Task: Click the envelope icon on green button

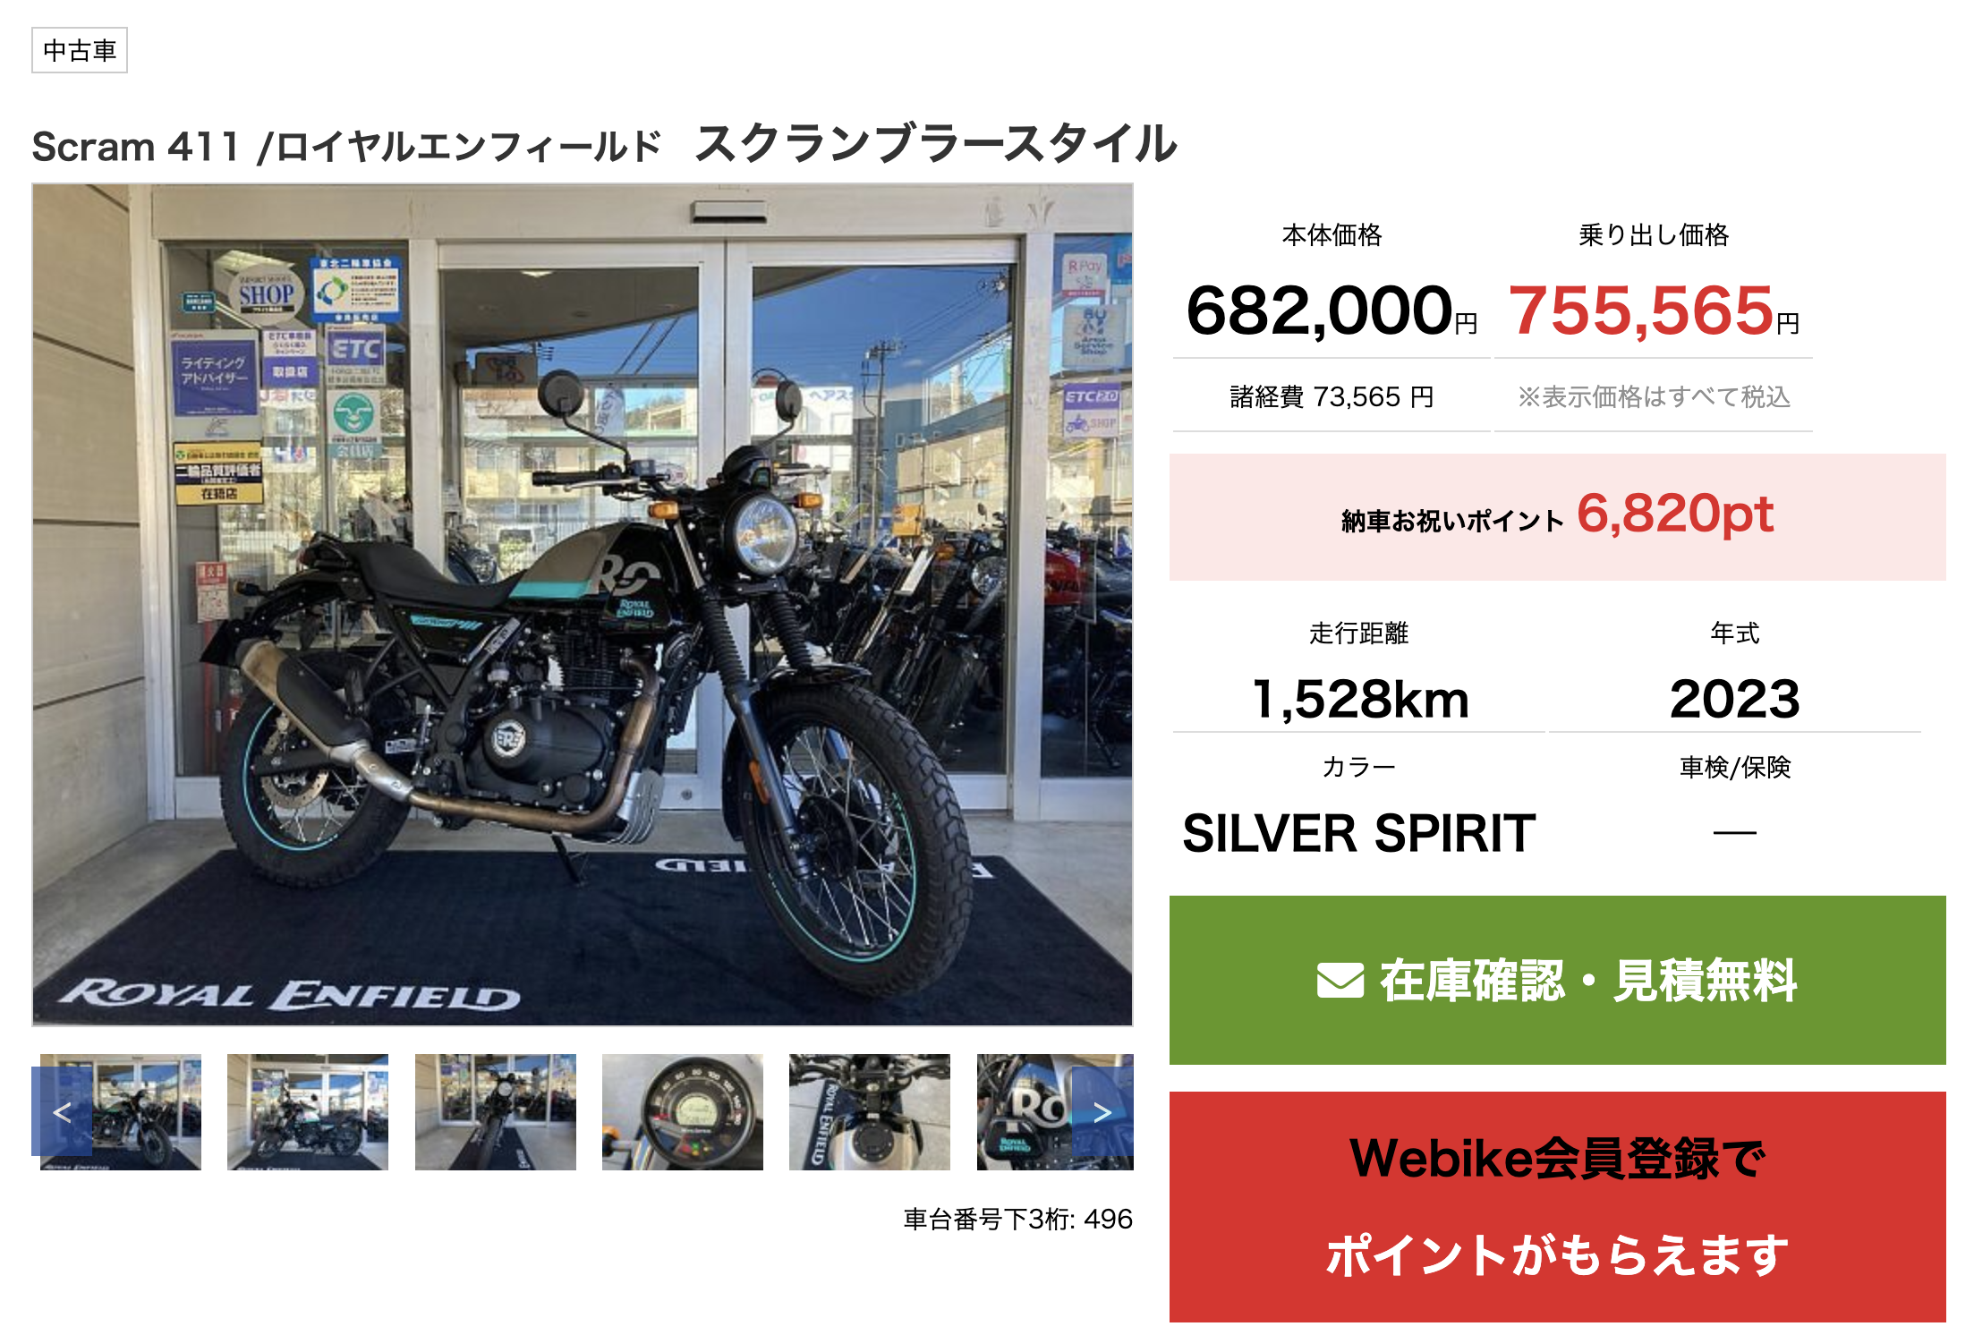Action: (1340, 981)
